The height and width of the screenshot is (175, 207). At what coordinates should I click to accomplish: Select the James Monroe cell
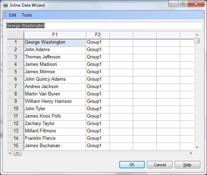tap(55, 73)
